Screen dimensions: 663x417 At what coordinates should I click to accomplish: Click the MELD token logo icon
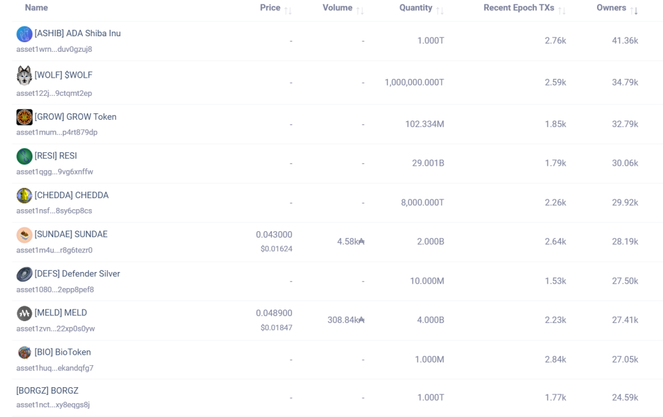[x=25, y=313]
